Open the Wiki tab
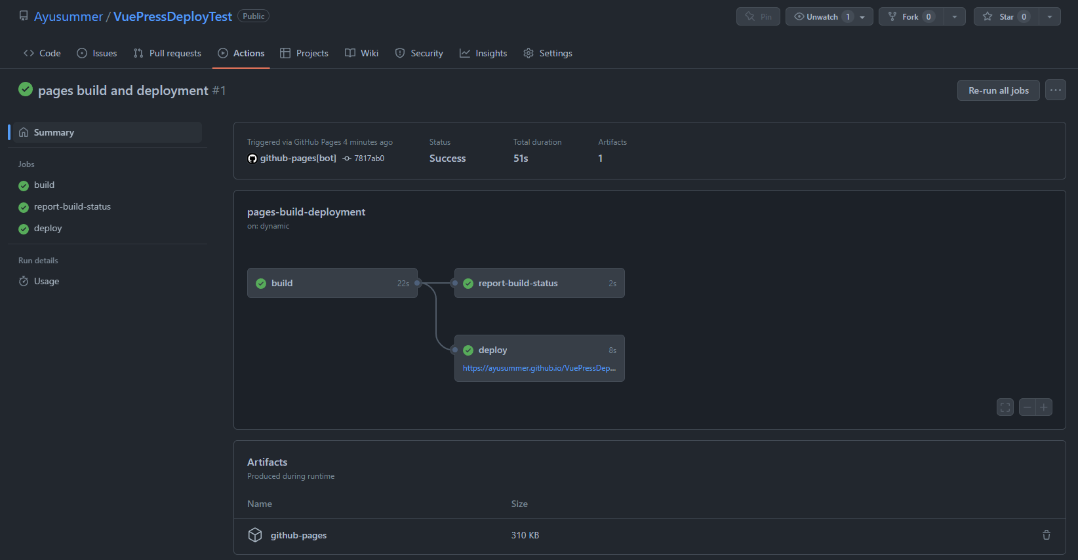The image size is (1078, 560). click(362, 53)
